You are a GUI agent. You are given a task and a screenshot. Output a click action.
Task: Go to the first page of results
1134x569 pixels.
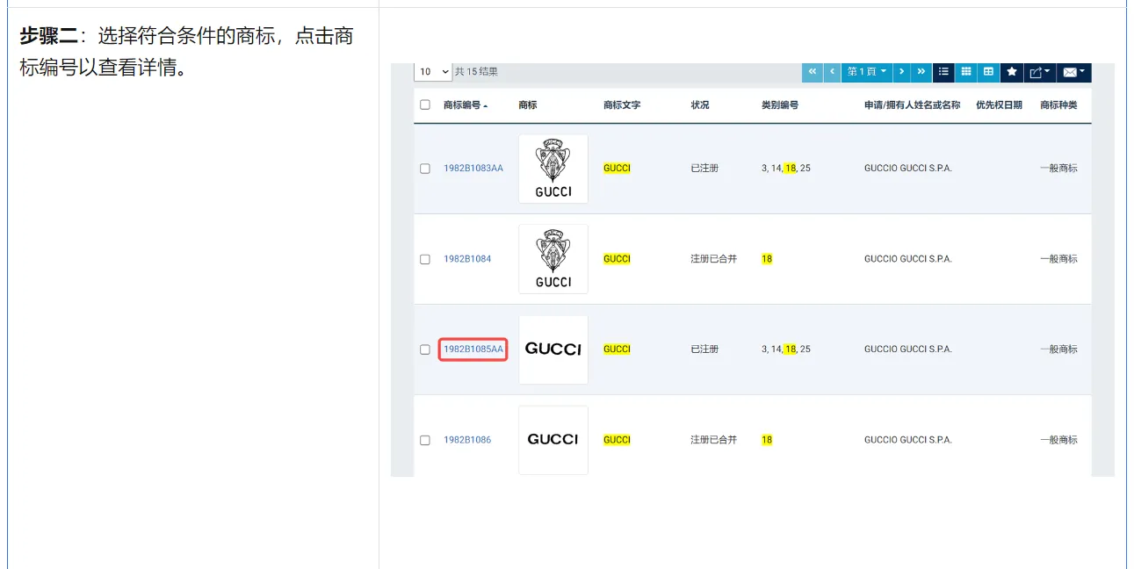(813, 72)
